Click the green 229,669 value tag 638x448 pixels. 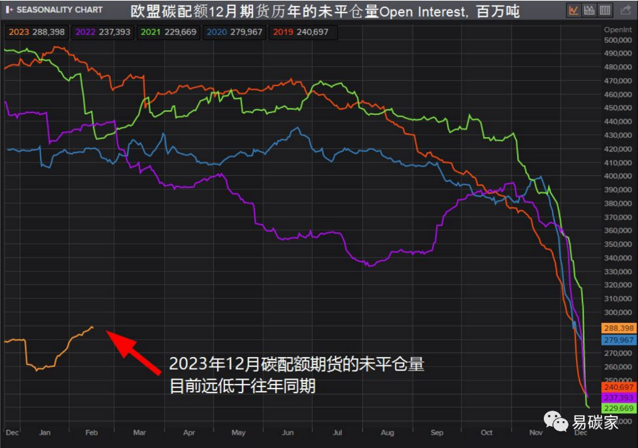point(618,408)
